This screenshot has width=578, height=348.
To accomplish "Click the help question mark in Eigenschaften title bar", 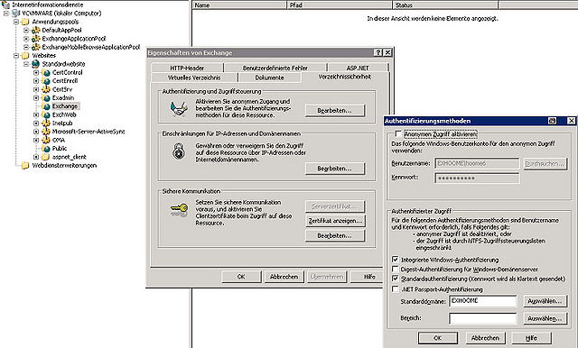I will pos(378,52).
